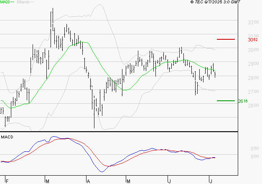Viewport: 262px width, 184px height.
Task: Click the red 3062 resistance line
Action: pos(226,39)
